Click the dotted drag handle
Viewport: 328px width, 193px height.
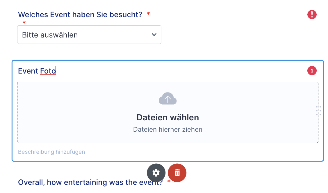(318, 111)
